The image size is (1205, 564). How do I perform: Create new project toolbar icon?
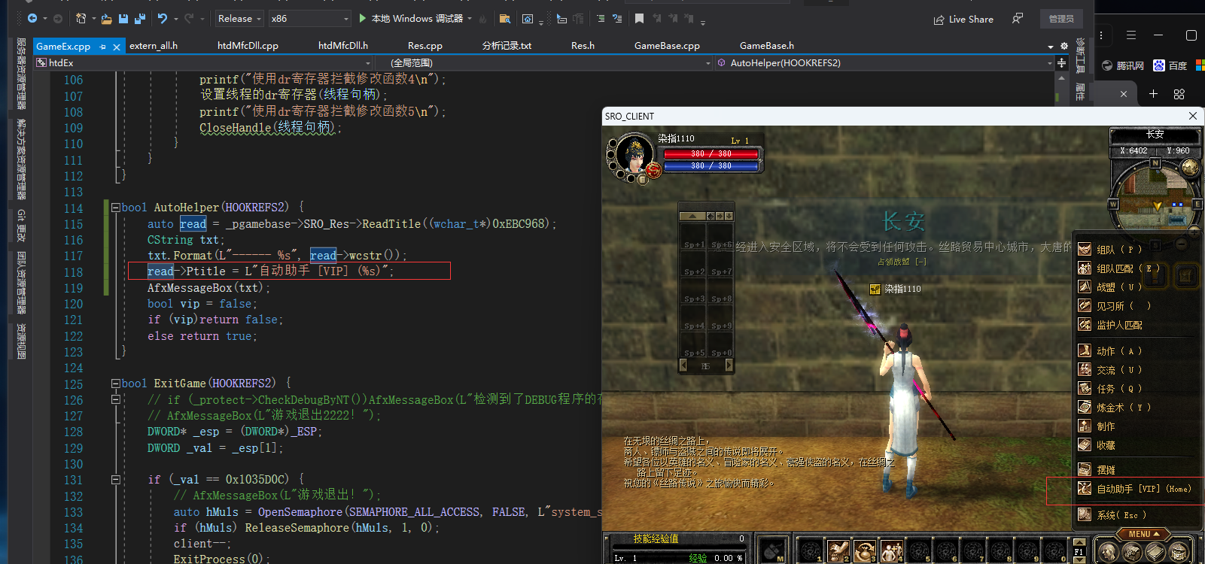(x=81, y=18)
